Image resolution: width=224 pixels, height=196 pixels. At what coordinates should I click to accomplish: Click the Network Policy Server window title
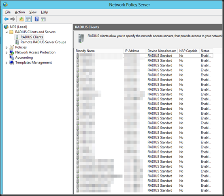click(130, 5)
